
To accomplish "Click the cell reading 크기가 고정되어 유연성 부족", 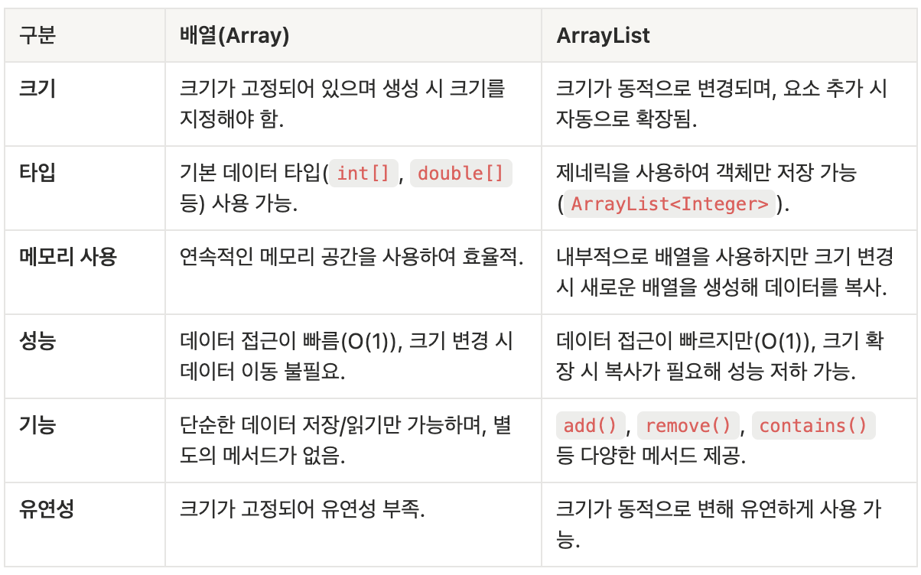I will click(353, 524).
